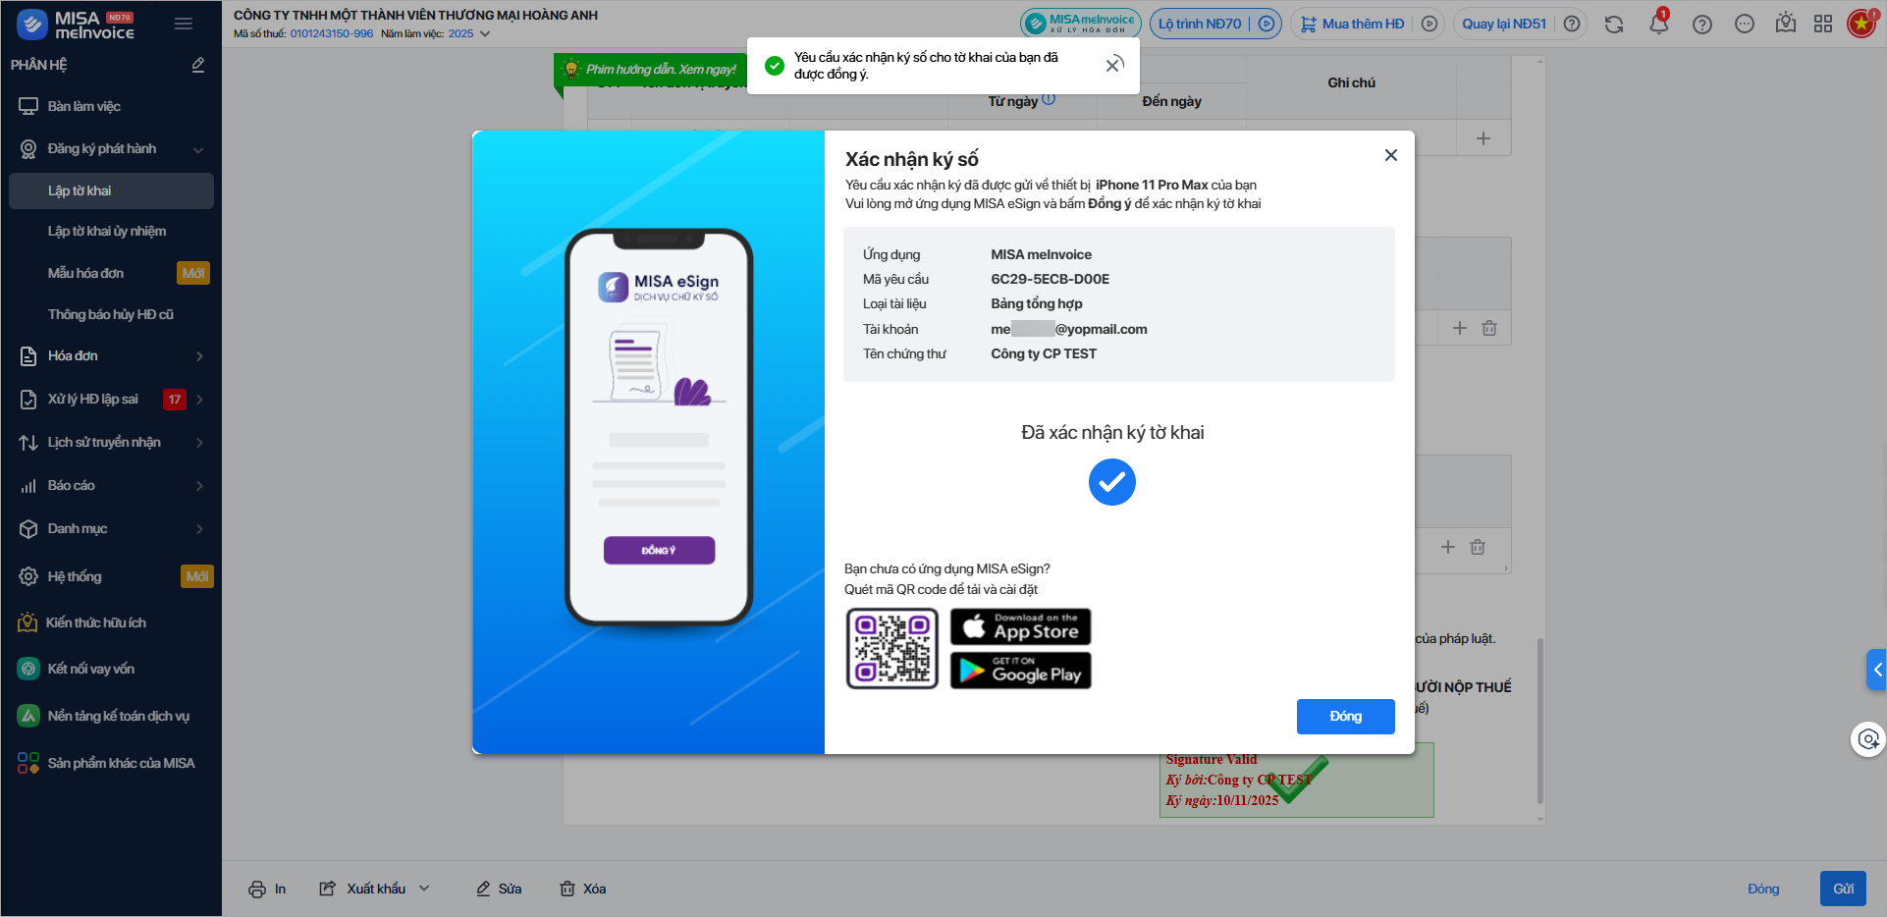Image resolution: width=1887 pixels, height=917 pixels.
Task: Open the working year 2025 dropdown
Action: (469, 33)
